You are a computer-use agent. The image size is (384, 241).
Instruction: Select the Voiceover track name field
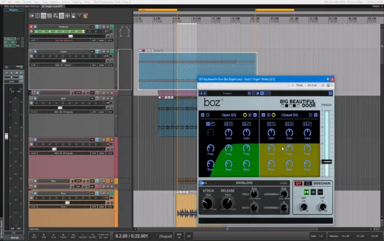(x=63, y=27)
